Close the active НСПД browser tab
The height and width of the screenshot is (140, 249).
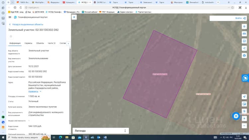pyautogui.click(x=90, y=2)
